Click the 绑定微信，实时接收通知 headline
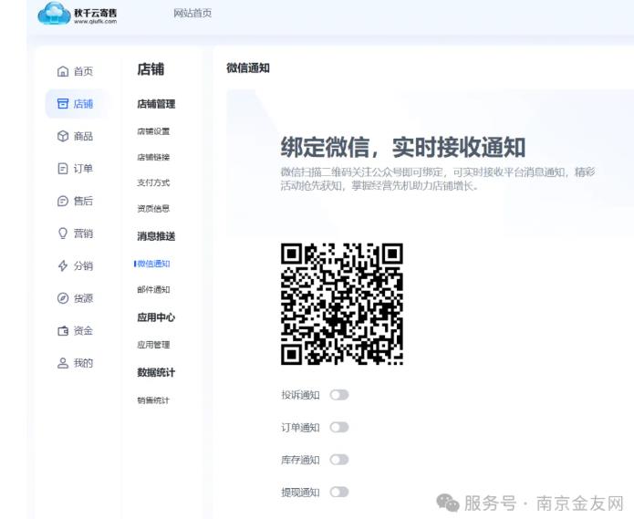Image resolution: width=634 pixels, height=519 pixels. 403,147
